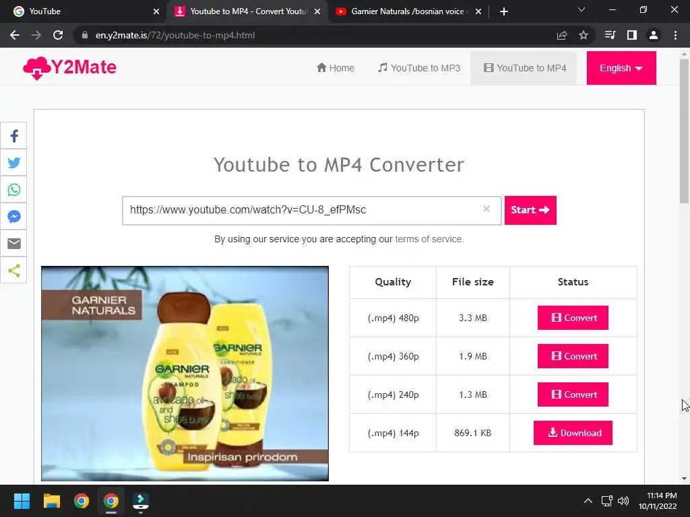View site lock information
This screenshot has width=690, height=517.
click(85, 35)
